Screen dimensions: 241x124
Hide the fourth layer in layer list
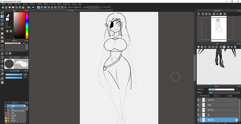click(x=198, y=115)
